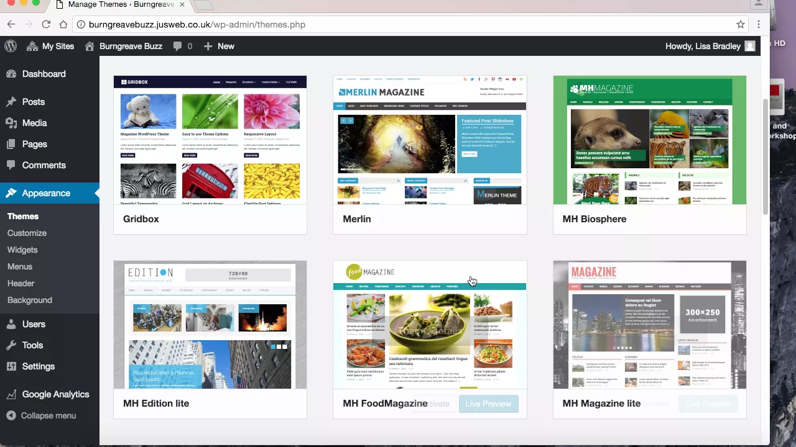Click the Comments sidebar icon
This screenshot has width=796, height=447.
pyautogui.click(x=11, y=165)
